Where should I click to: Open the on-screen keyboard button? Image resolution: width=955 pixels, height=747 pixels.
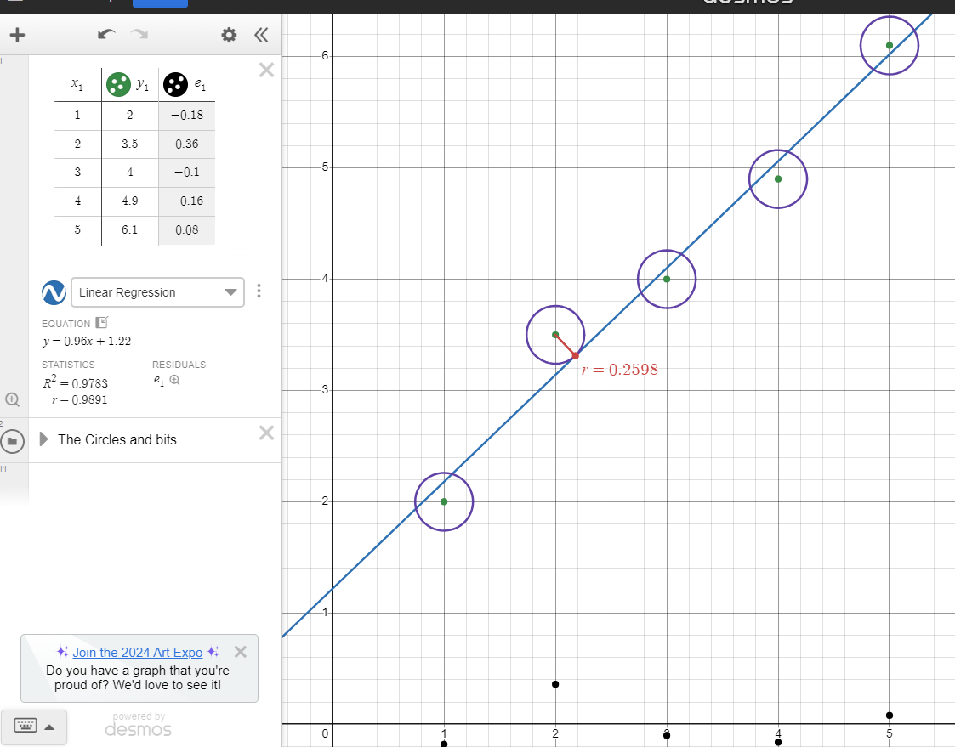(26, 726)
